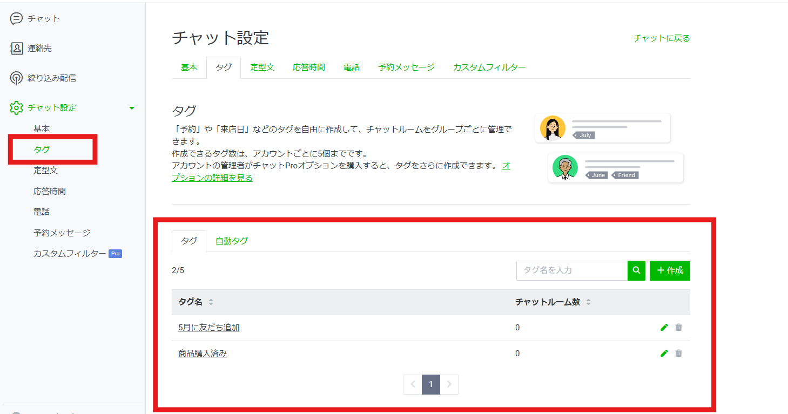Sort the list by タグ名 column

coord(211,302)
